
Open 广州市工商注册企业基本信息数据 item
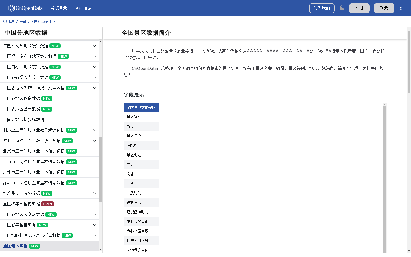pyautogui.click(x=49, y=172)
